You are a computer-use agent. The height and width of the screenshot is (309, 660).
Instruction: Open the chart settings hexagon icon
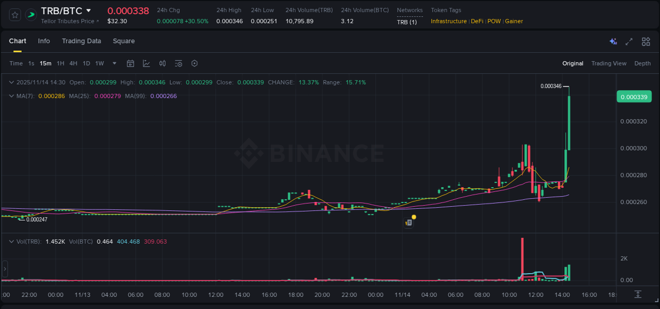point(194,63)
